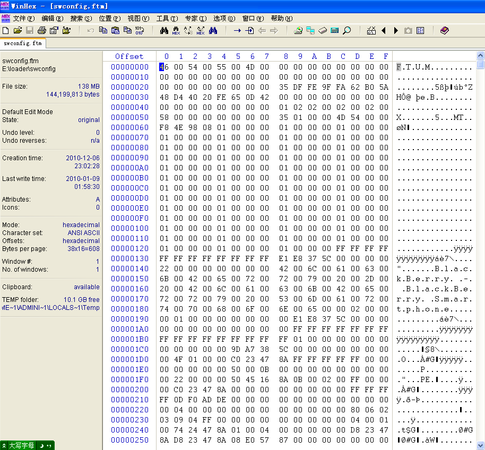Click the Replace Hex Values icon
Viewport: 485px width, 450px height.
tap(201, 30)
